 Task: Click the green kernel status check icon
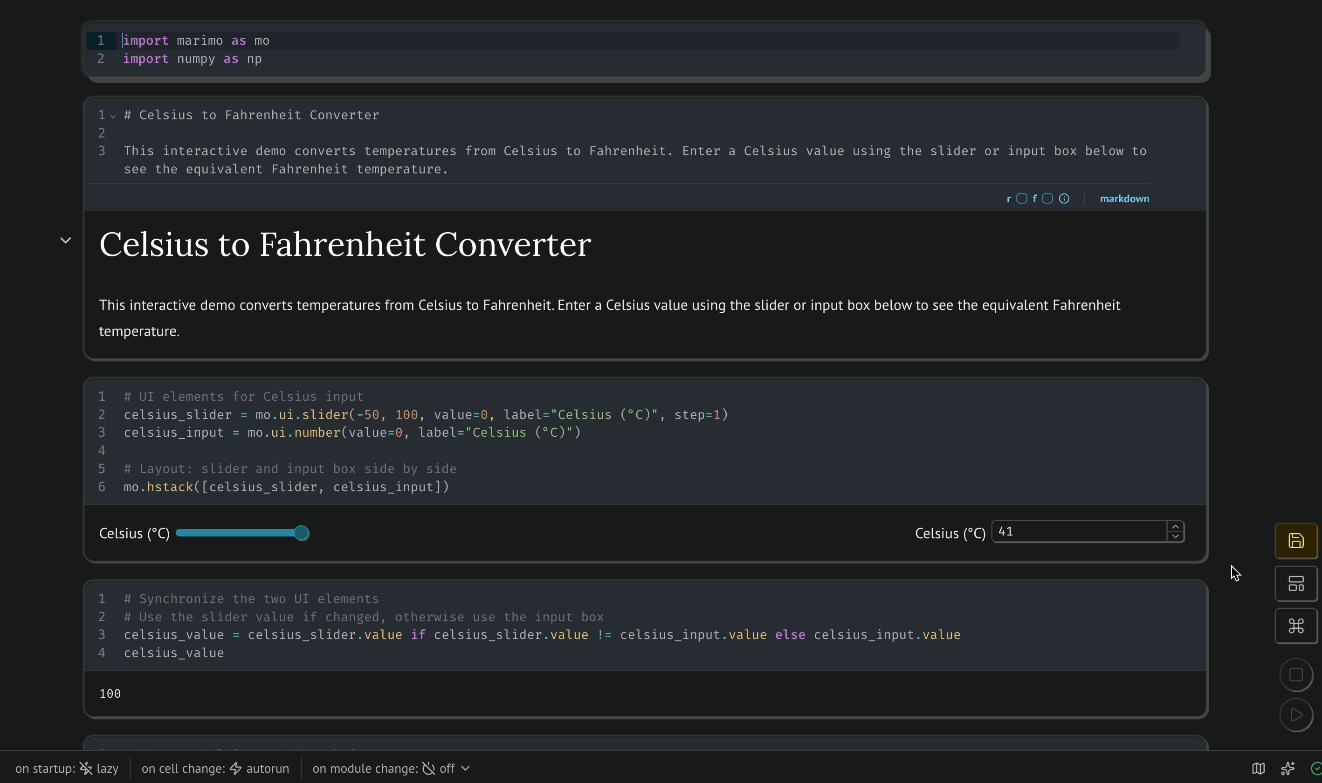coord(1316,768)
